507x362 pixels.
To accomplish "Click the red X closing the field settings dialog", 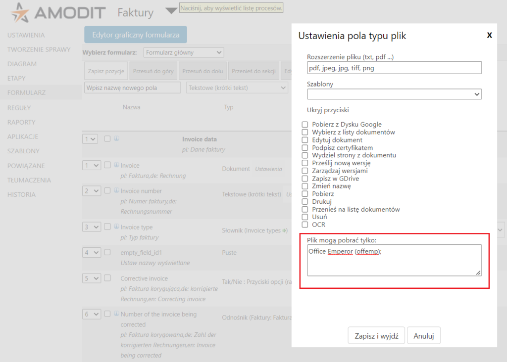I will coord(489,35).
